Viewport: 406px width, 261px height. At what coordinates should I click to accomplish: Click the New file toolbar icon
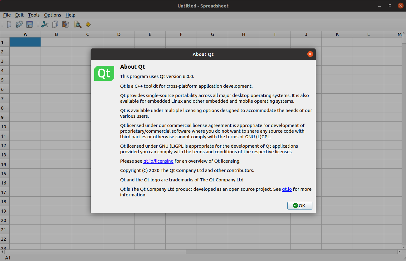(9, 24)
